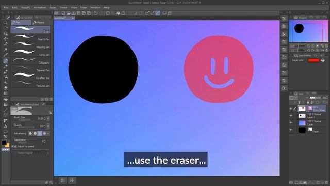The width and height of the screenshot is (330, 186).
Task: Click the Stabilization value stepper arrows
Action: pyautogui.click(x=45, y=141)
